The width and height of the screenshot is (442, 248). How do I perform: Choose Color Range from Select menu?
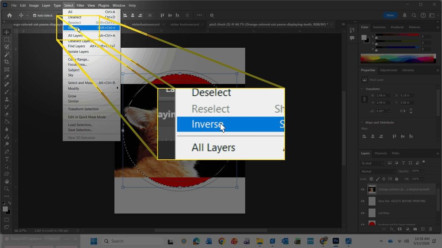pyautogui.click(x=91, y=60)
